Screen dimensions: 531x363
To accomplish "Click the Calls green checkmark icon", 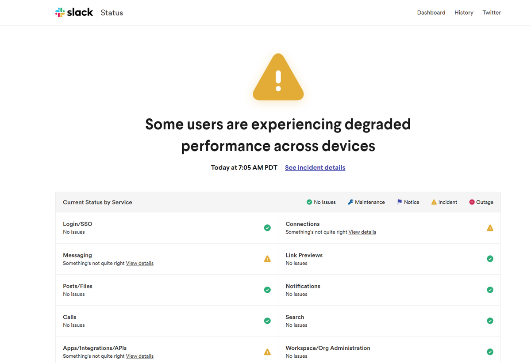I will (x=267, y=321).
